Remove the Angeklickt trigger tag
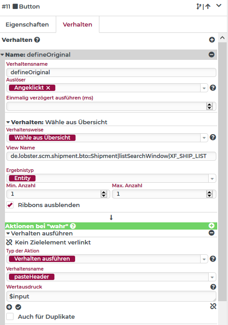Screen dimensions: 228x325 pyautogui.click(x=48, y=88)
